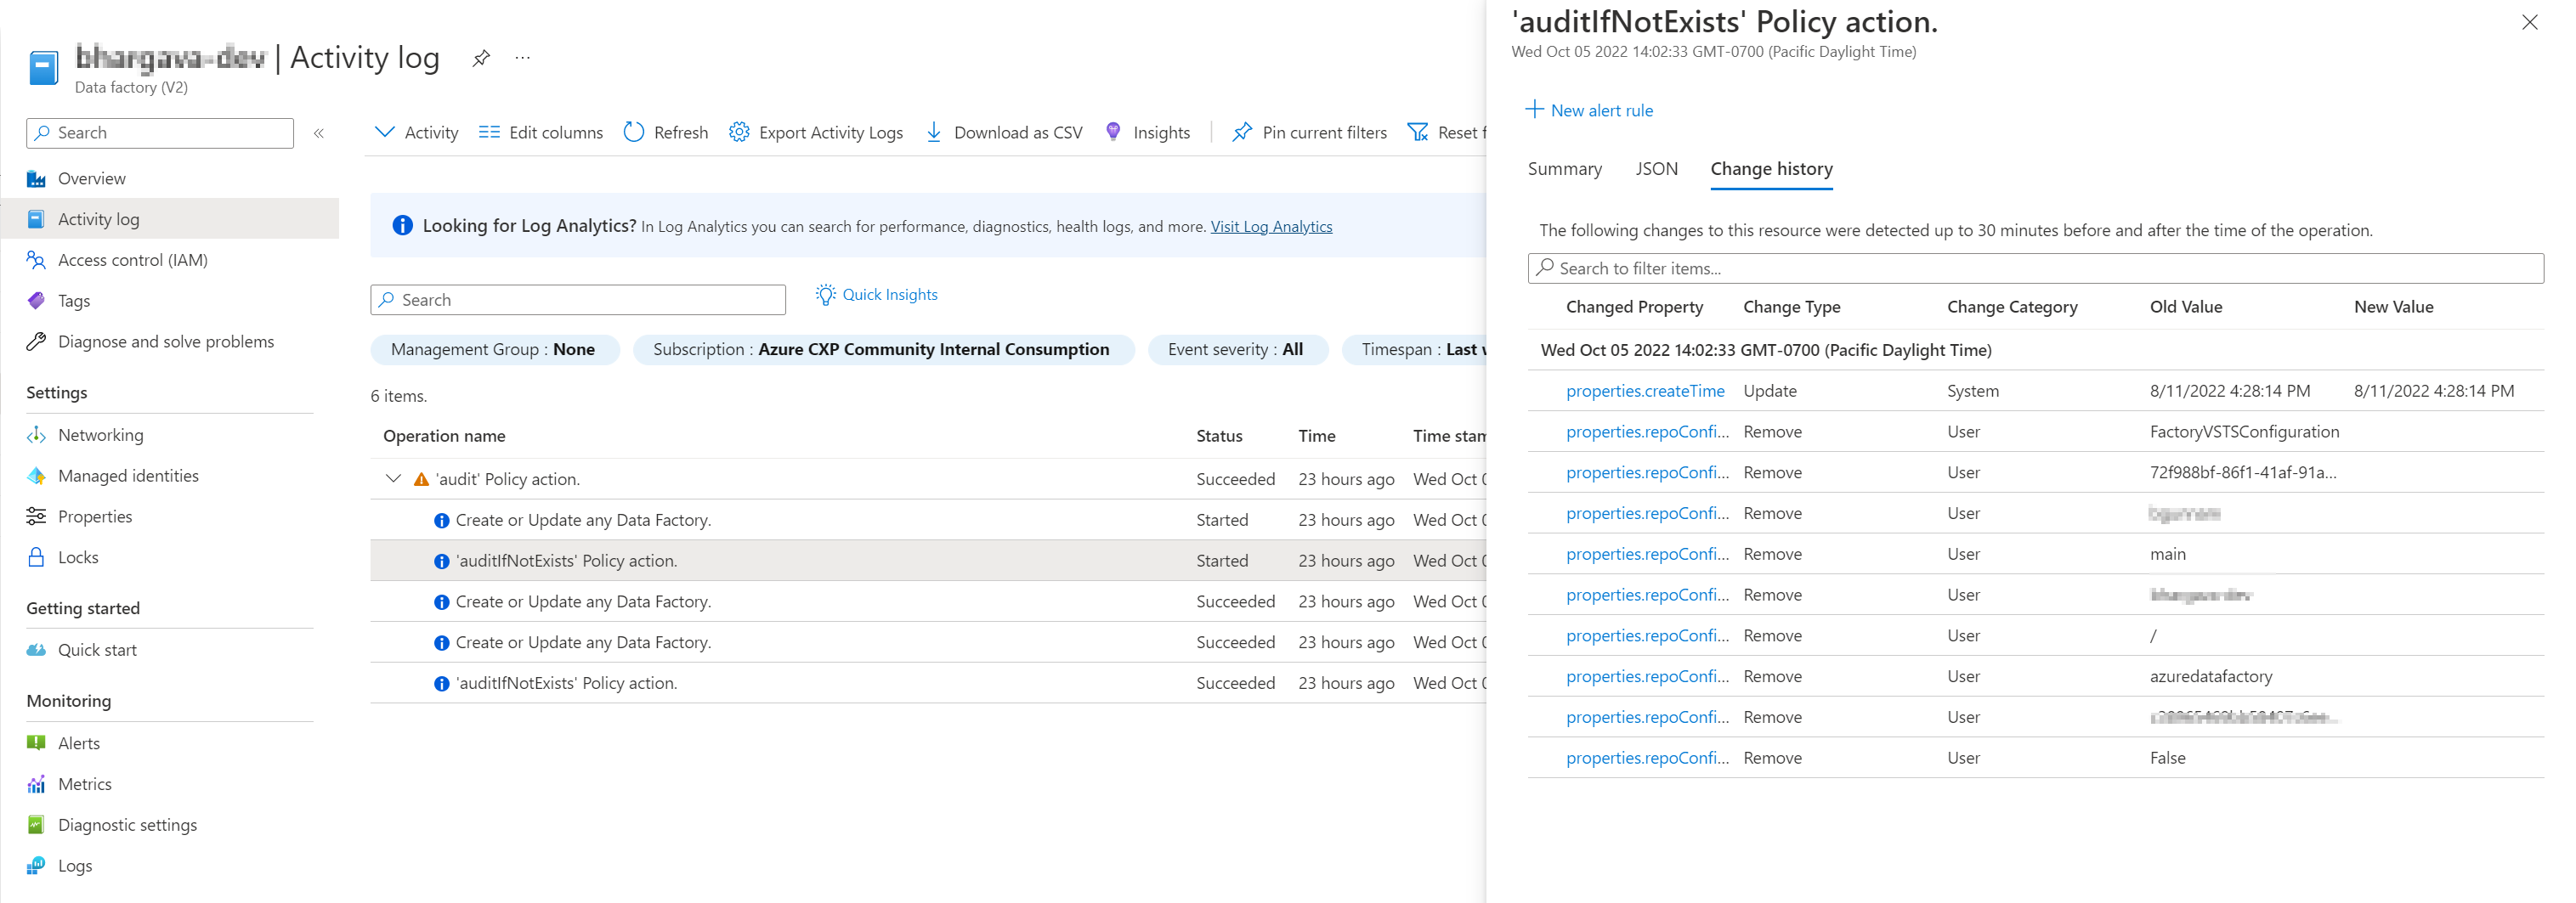The height and width of the screenshot is (903, 2576).
Task: Open Locks settings
Action: point(78,558)
